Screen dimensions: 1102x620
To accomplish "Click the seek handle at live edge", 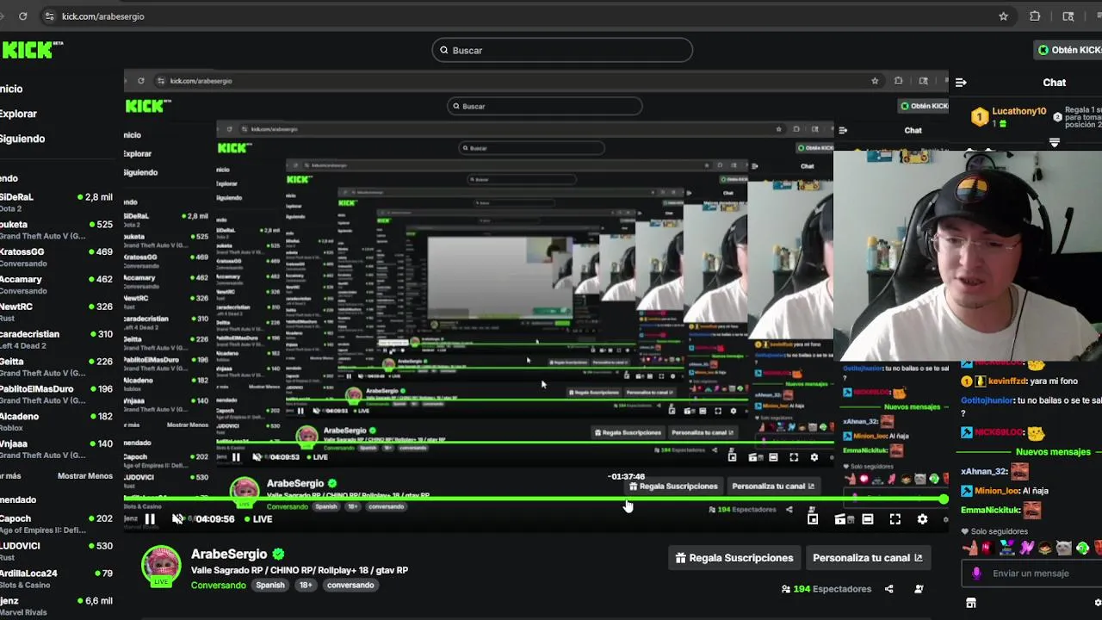I will click(944, 499).
